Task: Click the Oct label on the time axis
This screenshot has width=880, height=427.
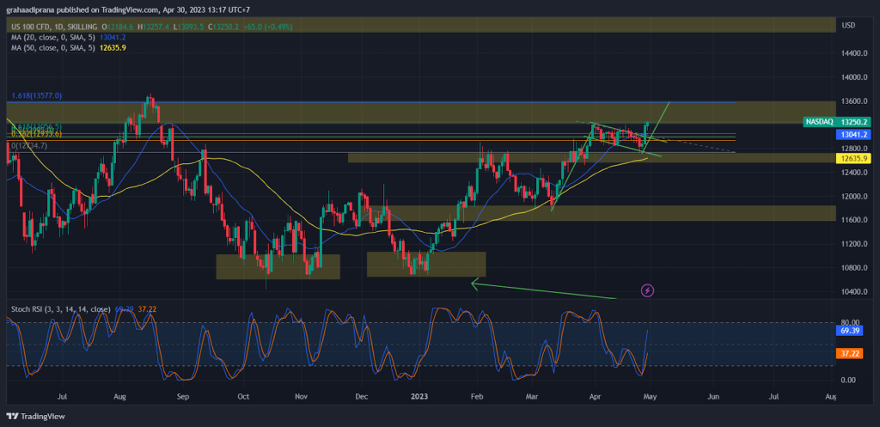Action: click(x=243, y=396)
